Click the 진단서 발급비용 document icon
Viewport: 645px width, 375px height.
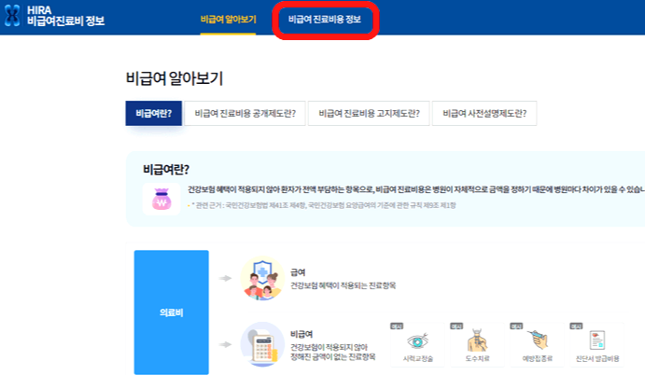coord(596,340)
